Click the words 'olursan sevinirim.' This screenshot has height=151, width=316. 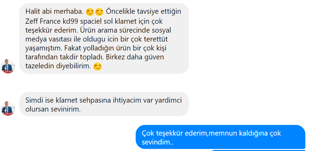pos(53,109)
